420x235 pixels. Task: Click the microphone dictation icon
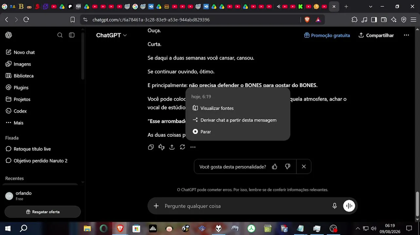[335, 206]
